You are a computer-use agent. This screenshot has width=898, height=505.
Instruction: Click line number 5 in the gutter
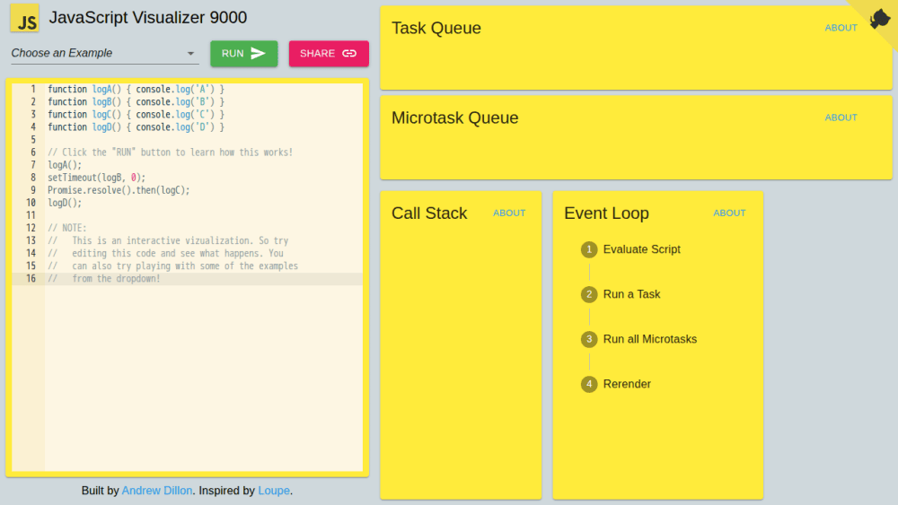[x=32, y=140]
